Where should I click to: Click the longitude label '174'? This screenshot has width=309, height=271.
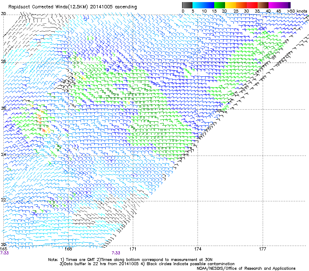[x=198, y=249]
